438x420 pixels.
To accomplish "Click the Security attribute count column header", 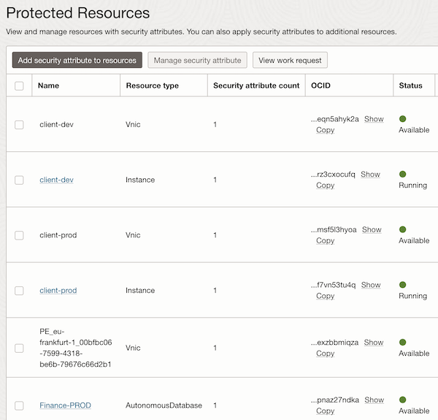I will click(256, 85).
